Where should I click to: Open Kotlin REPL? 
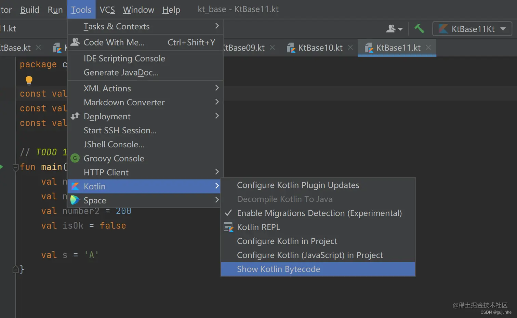pos(318,227)
